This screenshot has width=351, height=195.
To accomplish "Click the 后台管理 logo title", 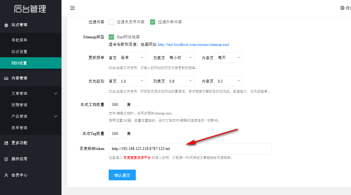I will pyautogui.click(x=30, y=9).
